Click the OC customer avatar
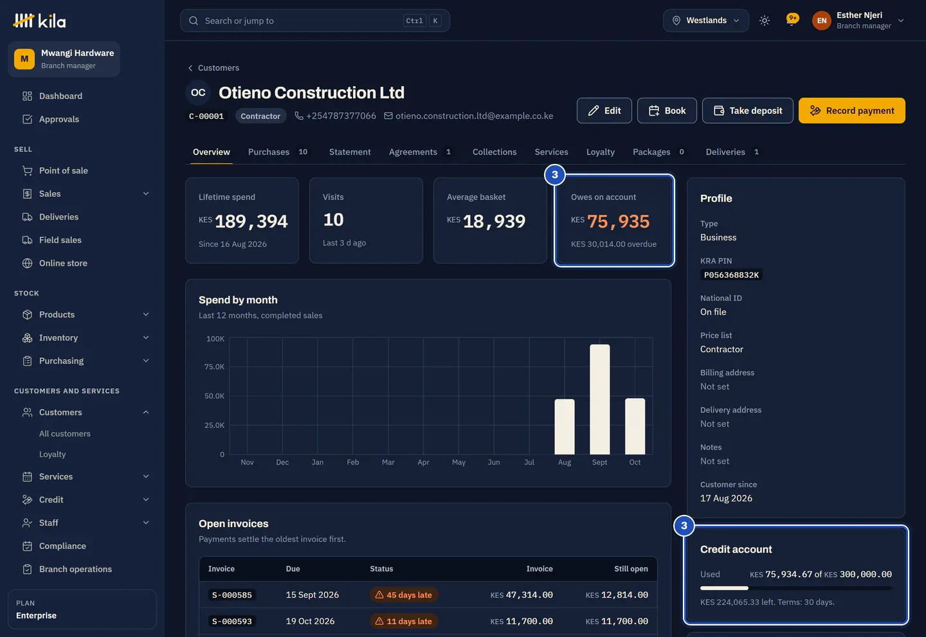 tap(198, 93)
